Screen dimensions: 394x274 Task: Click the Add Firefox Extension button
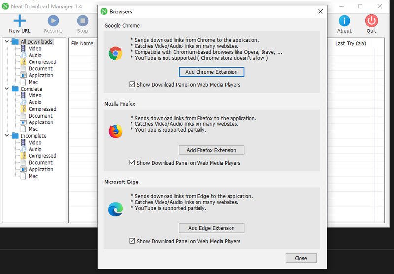pos(211,150)
